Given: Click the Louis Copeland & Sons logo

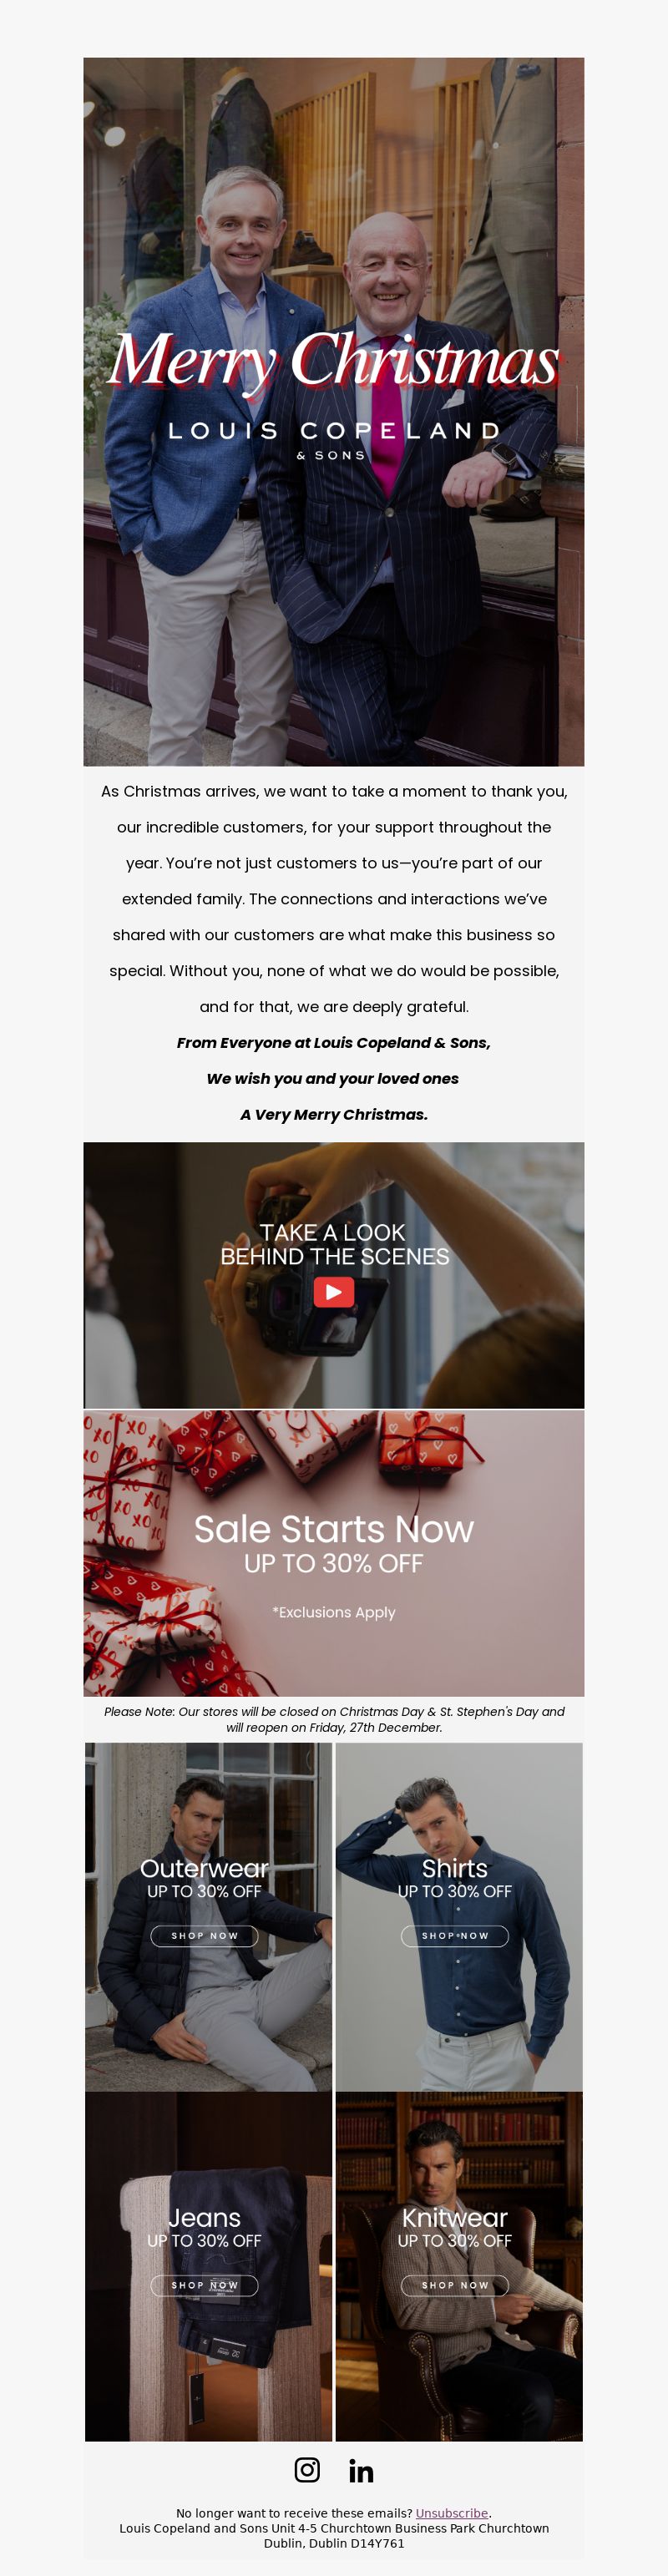Looking at the screenshot, I should [x=334, y=439].
